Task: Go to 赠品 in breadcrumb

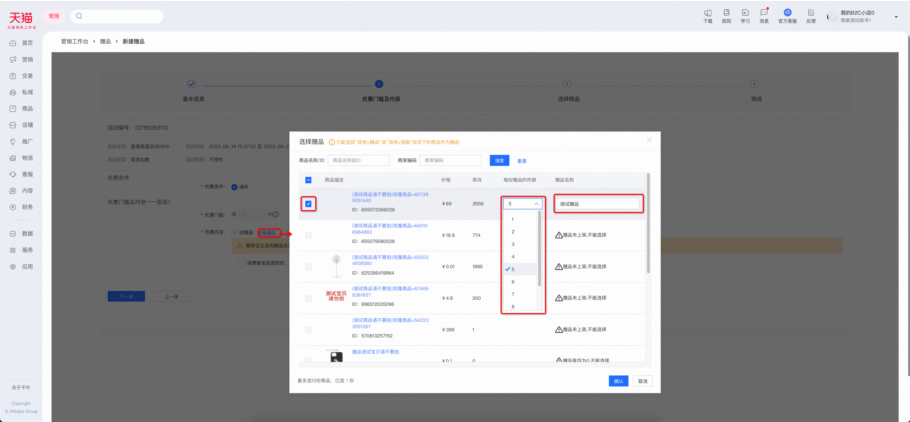Action: coord(105,42)
